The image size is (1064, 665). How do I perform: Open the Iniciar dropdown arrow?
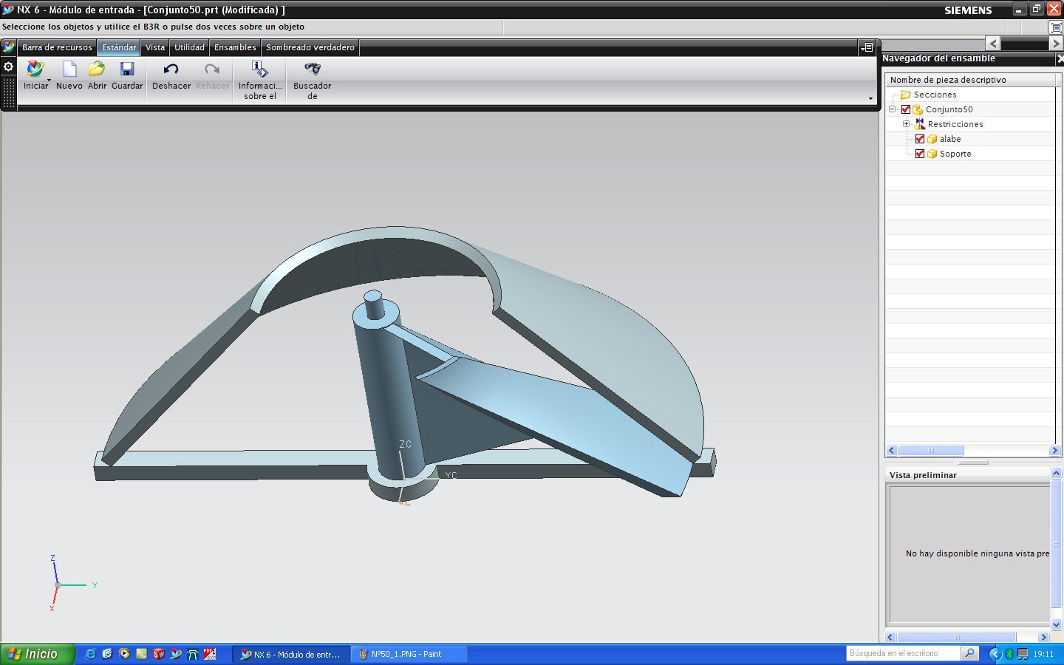(50, 80)
